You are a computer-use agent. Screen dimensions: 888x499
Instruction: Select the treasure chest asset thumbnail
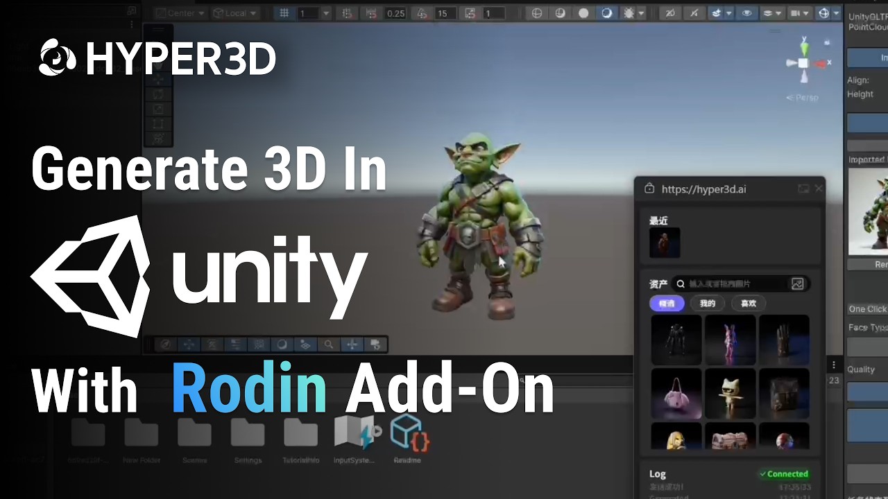click(x=731, y=436)
